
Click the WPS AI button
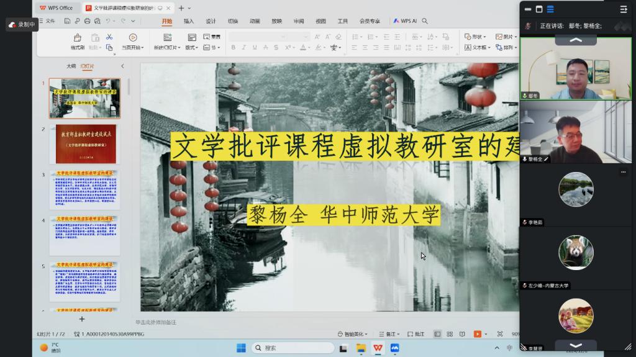[405, 21]
